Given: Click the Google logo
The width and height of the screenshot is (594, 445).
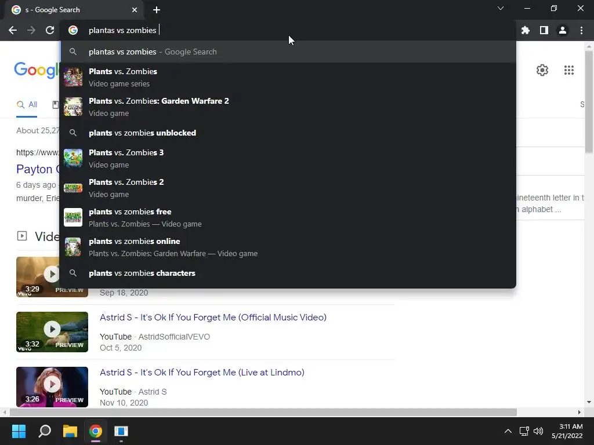Looking at the screenshot, I should (x=37, y=70).
